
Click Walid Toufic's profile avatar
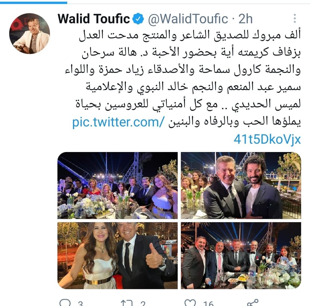pyautogui.click(x=30, y=33)
